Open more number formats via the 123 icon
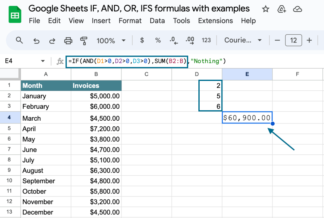Screen dimensions: 324x218 [x=206, y=40]
